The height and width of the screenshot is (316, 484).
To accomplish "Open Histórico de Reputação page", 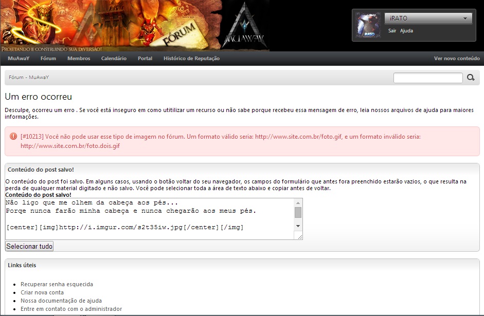I will point(191,59).
